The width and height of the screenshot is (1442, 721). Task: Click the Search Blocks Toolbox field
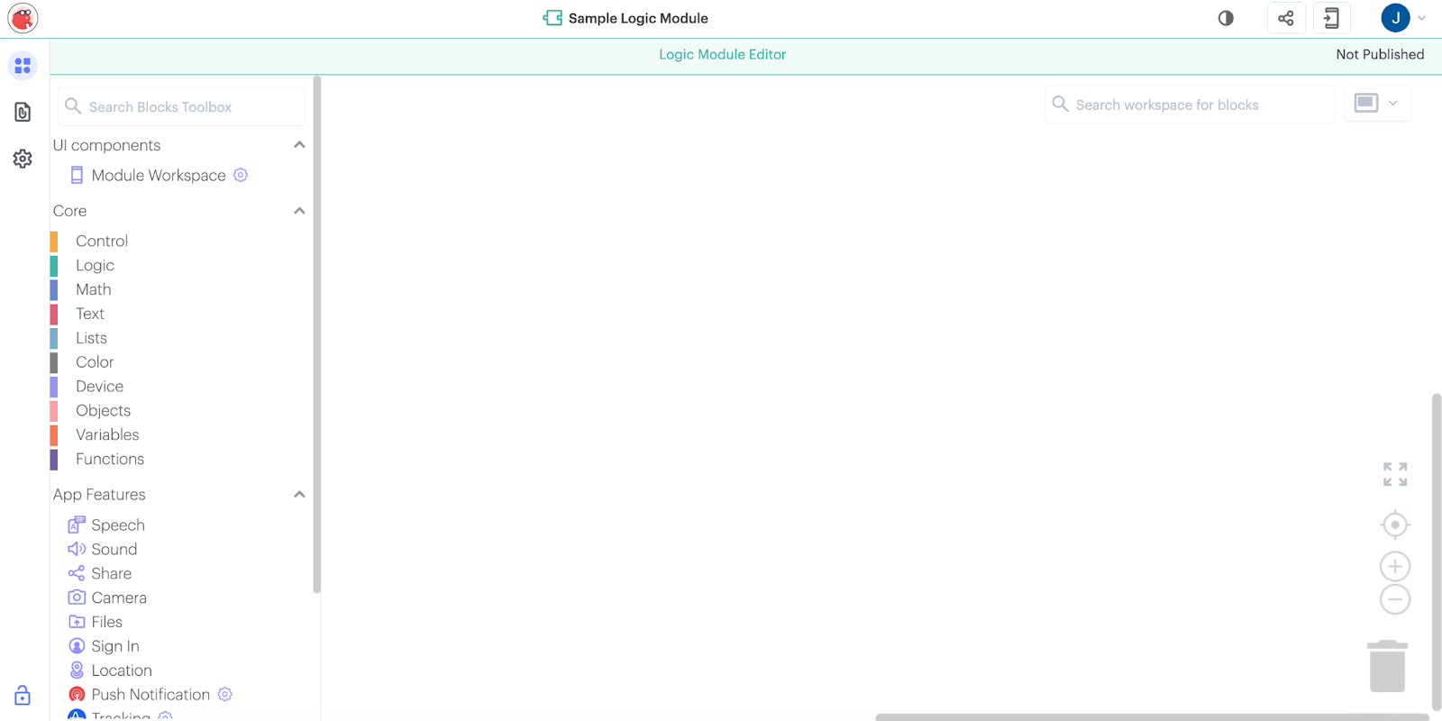[x=181, y=106]
